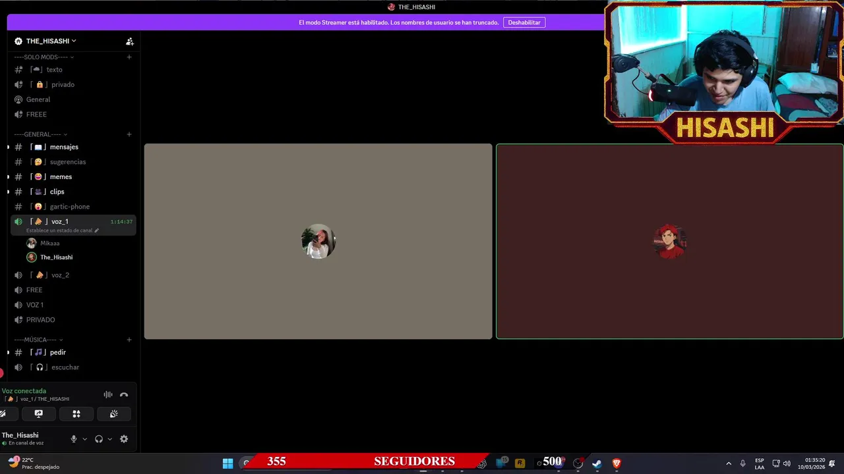Image resolution: width=844 pixels, height=474 pixels.
Task: Open the microphone input options chevron
Action: 84,439
